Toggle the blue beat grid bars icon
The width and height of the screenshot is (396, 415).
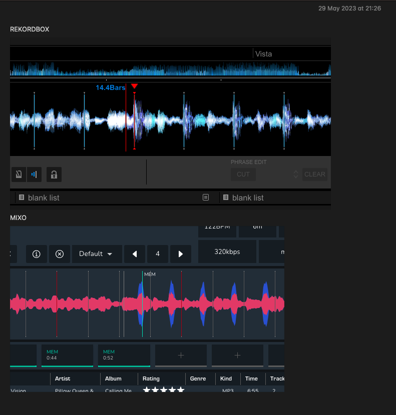pos(34,174)
